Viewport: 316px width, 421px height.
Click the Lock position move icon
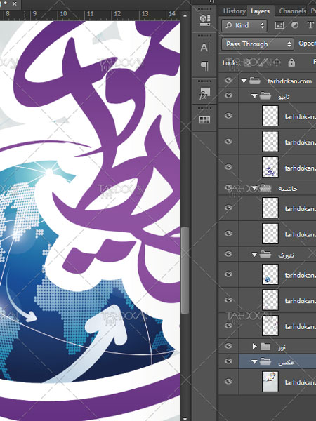tap(277, 62)
